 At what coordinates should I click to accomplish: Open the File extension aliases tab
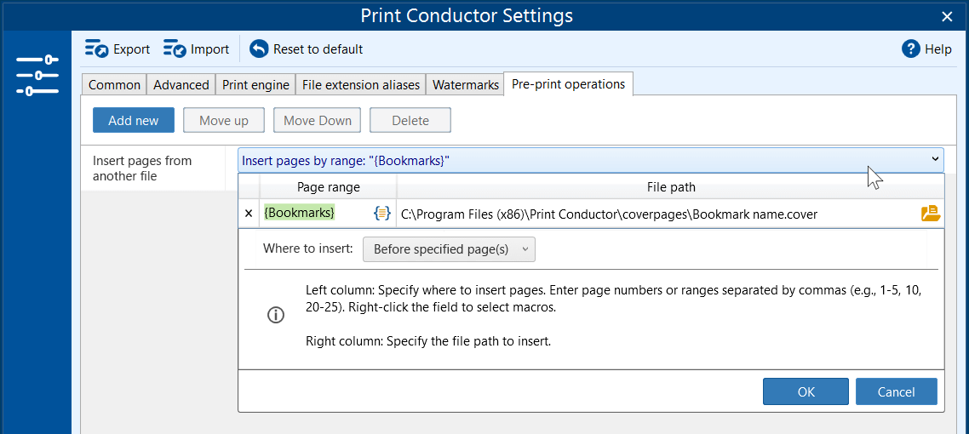361,85
